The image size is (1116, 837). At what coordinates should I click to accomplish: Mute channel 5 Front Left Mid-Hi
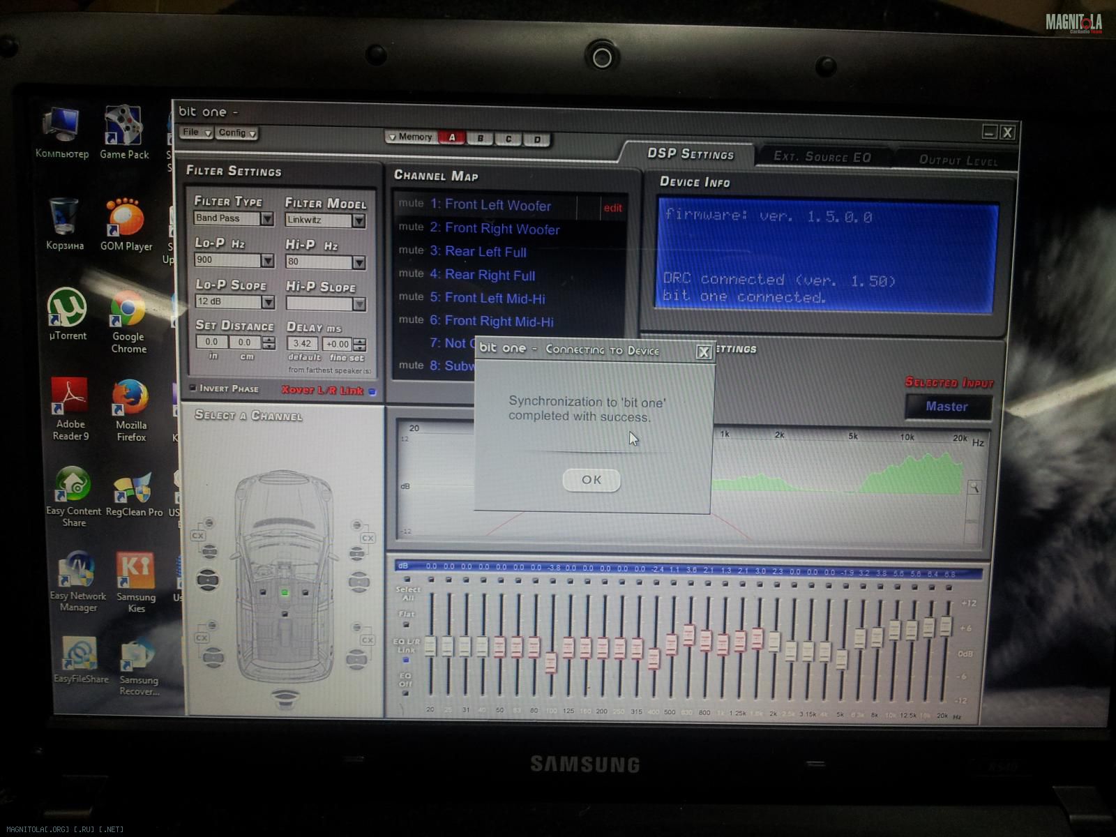click(x=411, y=296)
